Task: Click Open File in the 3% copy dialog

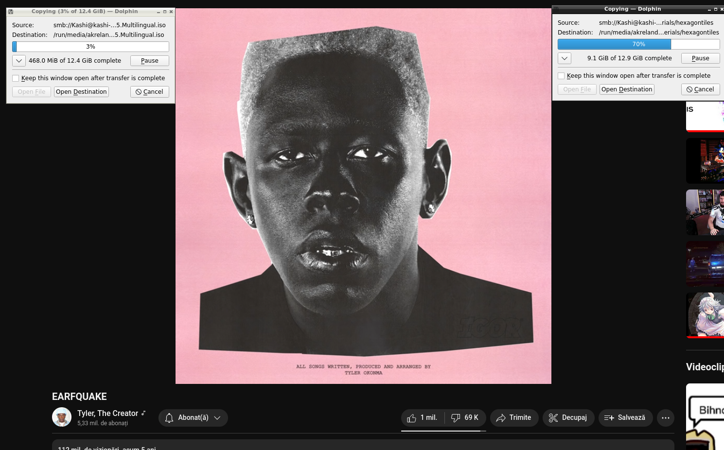Action: pos(32,92)
